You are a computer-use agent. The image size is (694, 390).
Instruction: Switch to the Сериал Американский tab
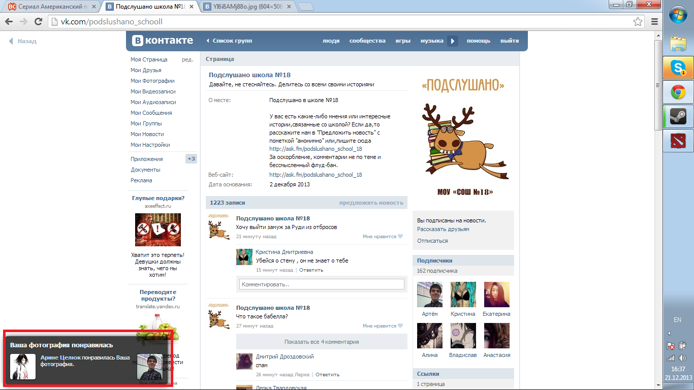[53, 7]
